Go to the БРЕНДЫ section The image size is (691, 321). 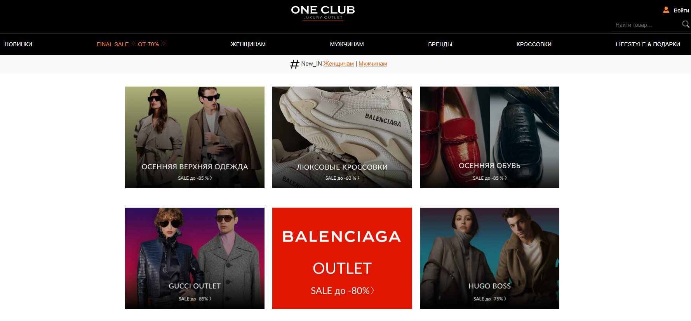440,44
